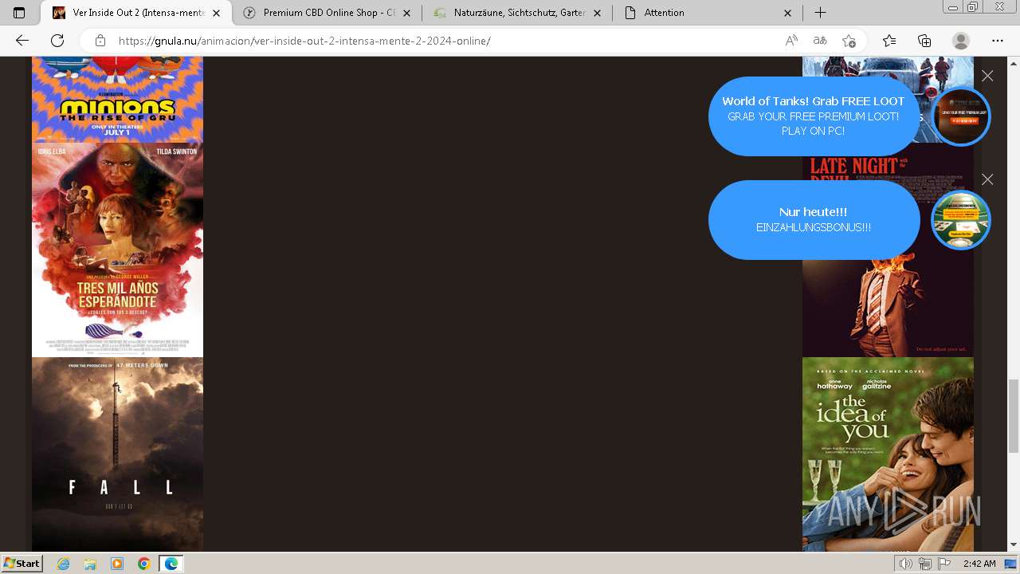This screenshot has height=574, width=1020.
Task: Switch to the Attention tab
Action: pyautogui.click(x=709, y=13)
